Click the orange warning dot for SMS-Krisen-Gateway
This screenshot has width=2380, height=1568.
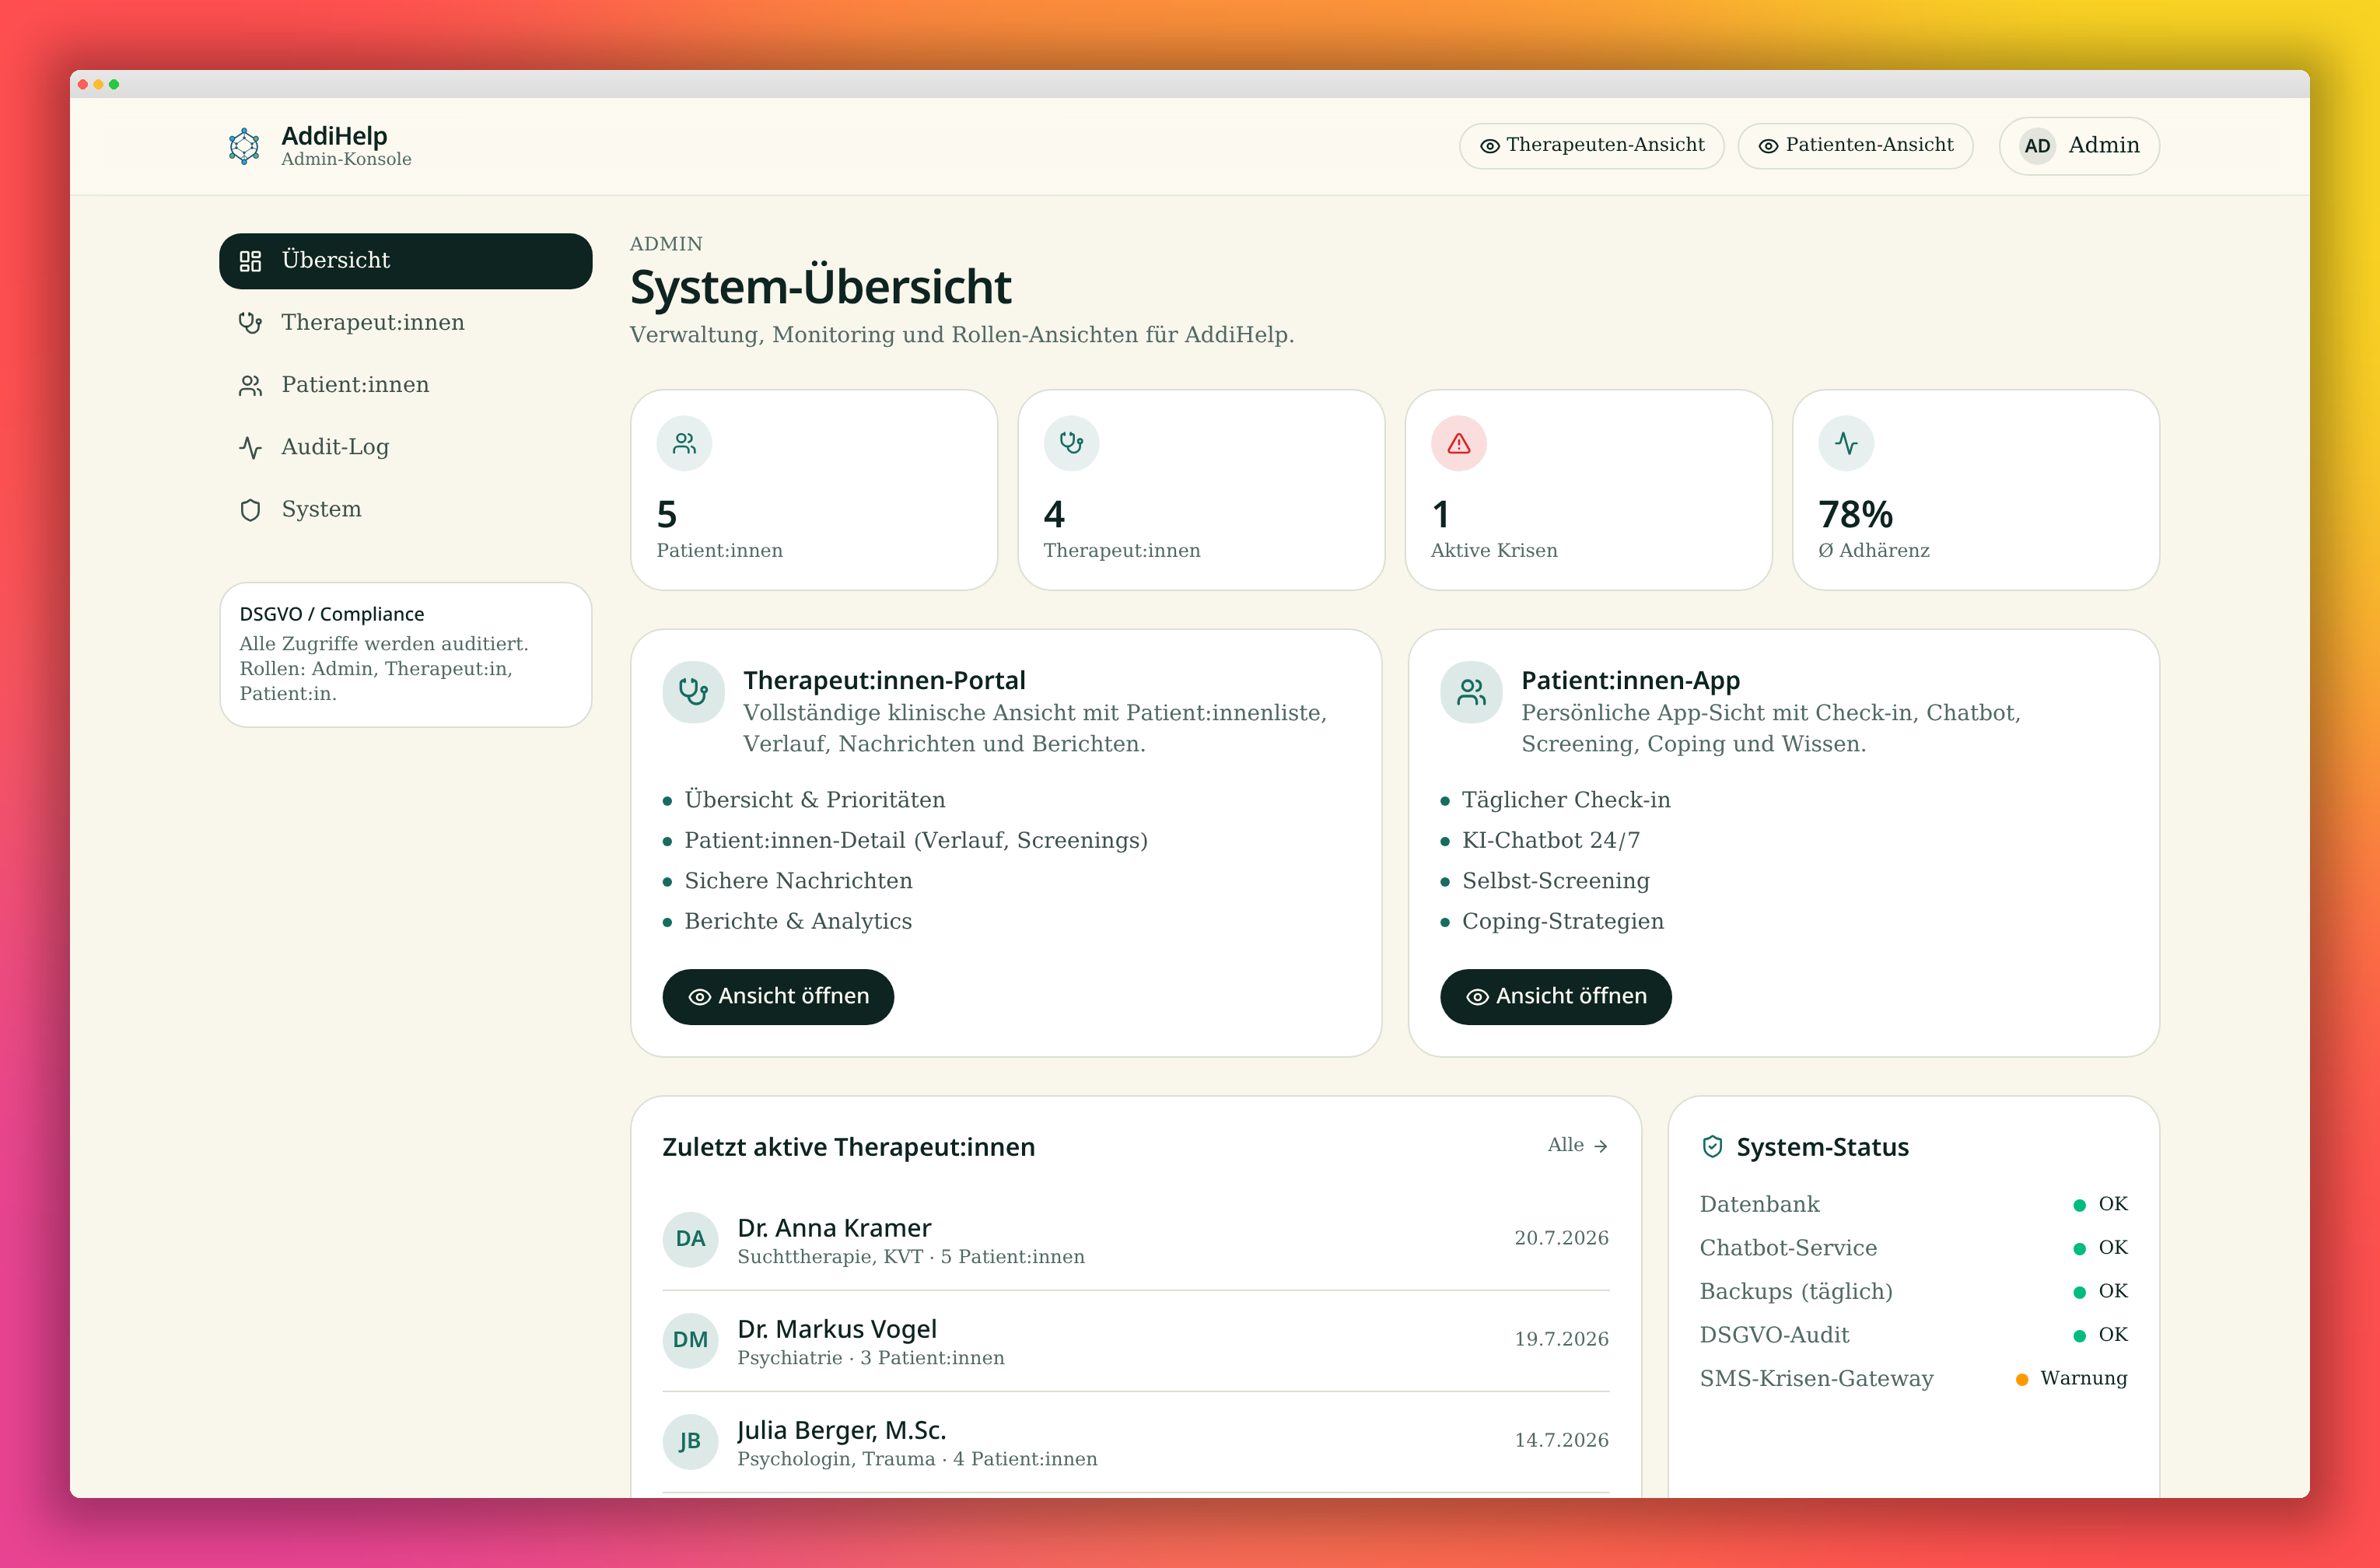point(2022,1380)
